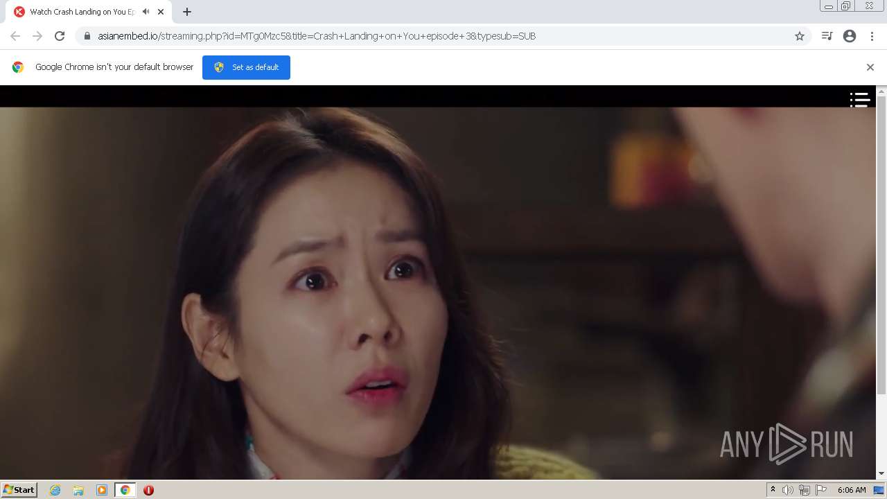Screen dimensions: 887x499
Task: Open the red shield antivirus taskbar icon
Action: pos(148,490)
